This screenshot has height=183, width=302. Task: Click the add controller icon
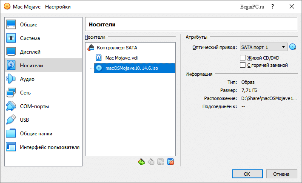(x=141, y=162)
